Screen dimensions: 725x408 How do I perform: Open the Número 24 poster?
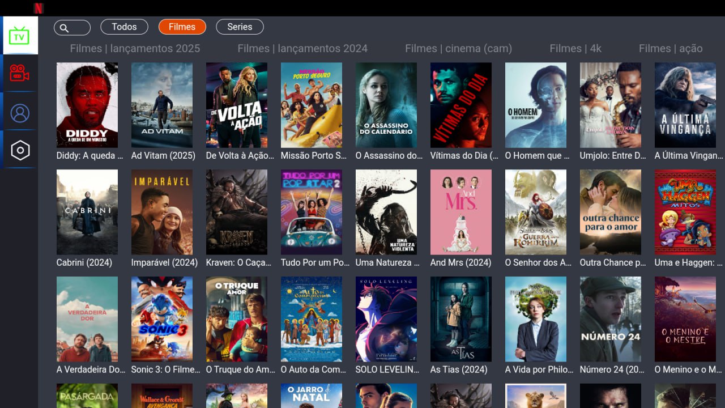[611, 319]
